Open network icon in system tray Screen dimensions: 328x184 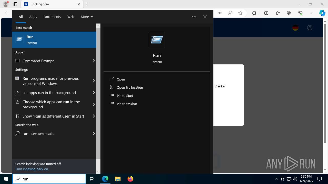289,179
